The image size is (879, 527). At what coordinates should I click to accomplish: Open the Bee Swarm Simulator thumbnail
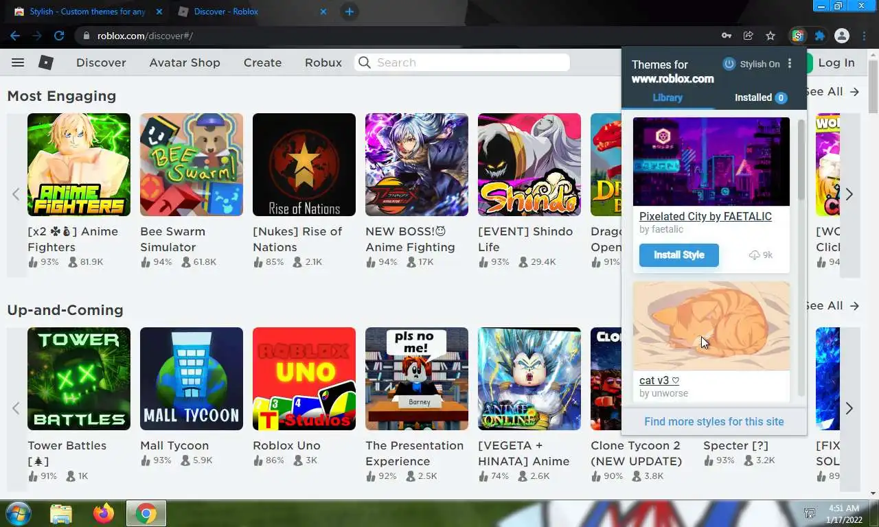[192, 165]
